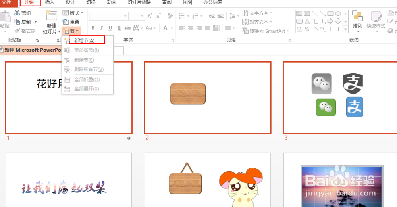Toggle Underline formatting

tap(110, 28)
